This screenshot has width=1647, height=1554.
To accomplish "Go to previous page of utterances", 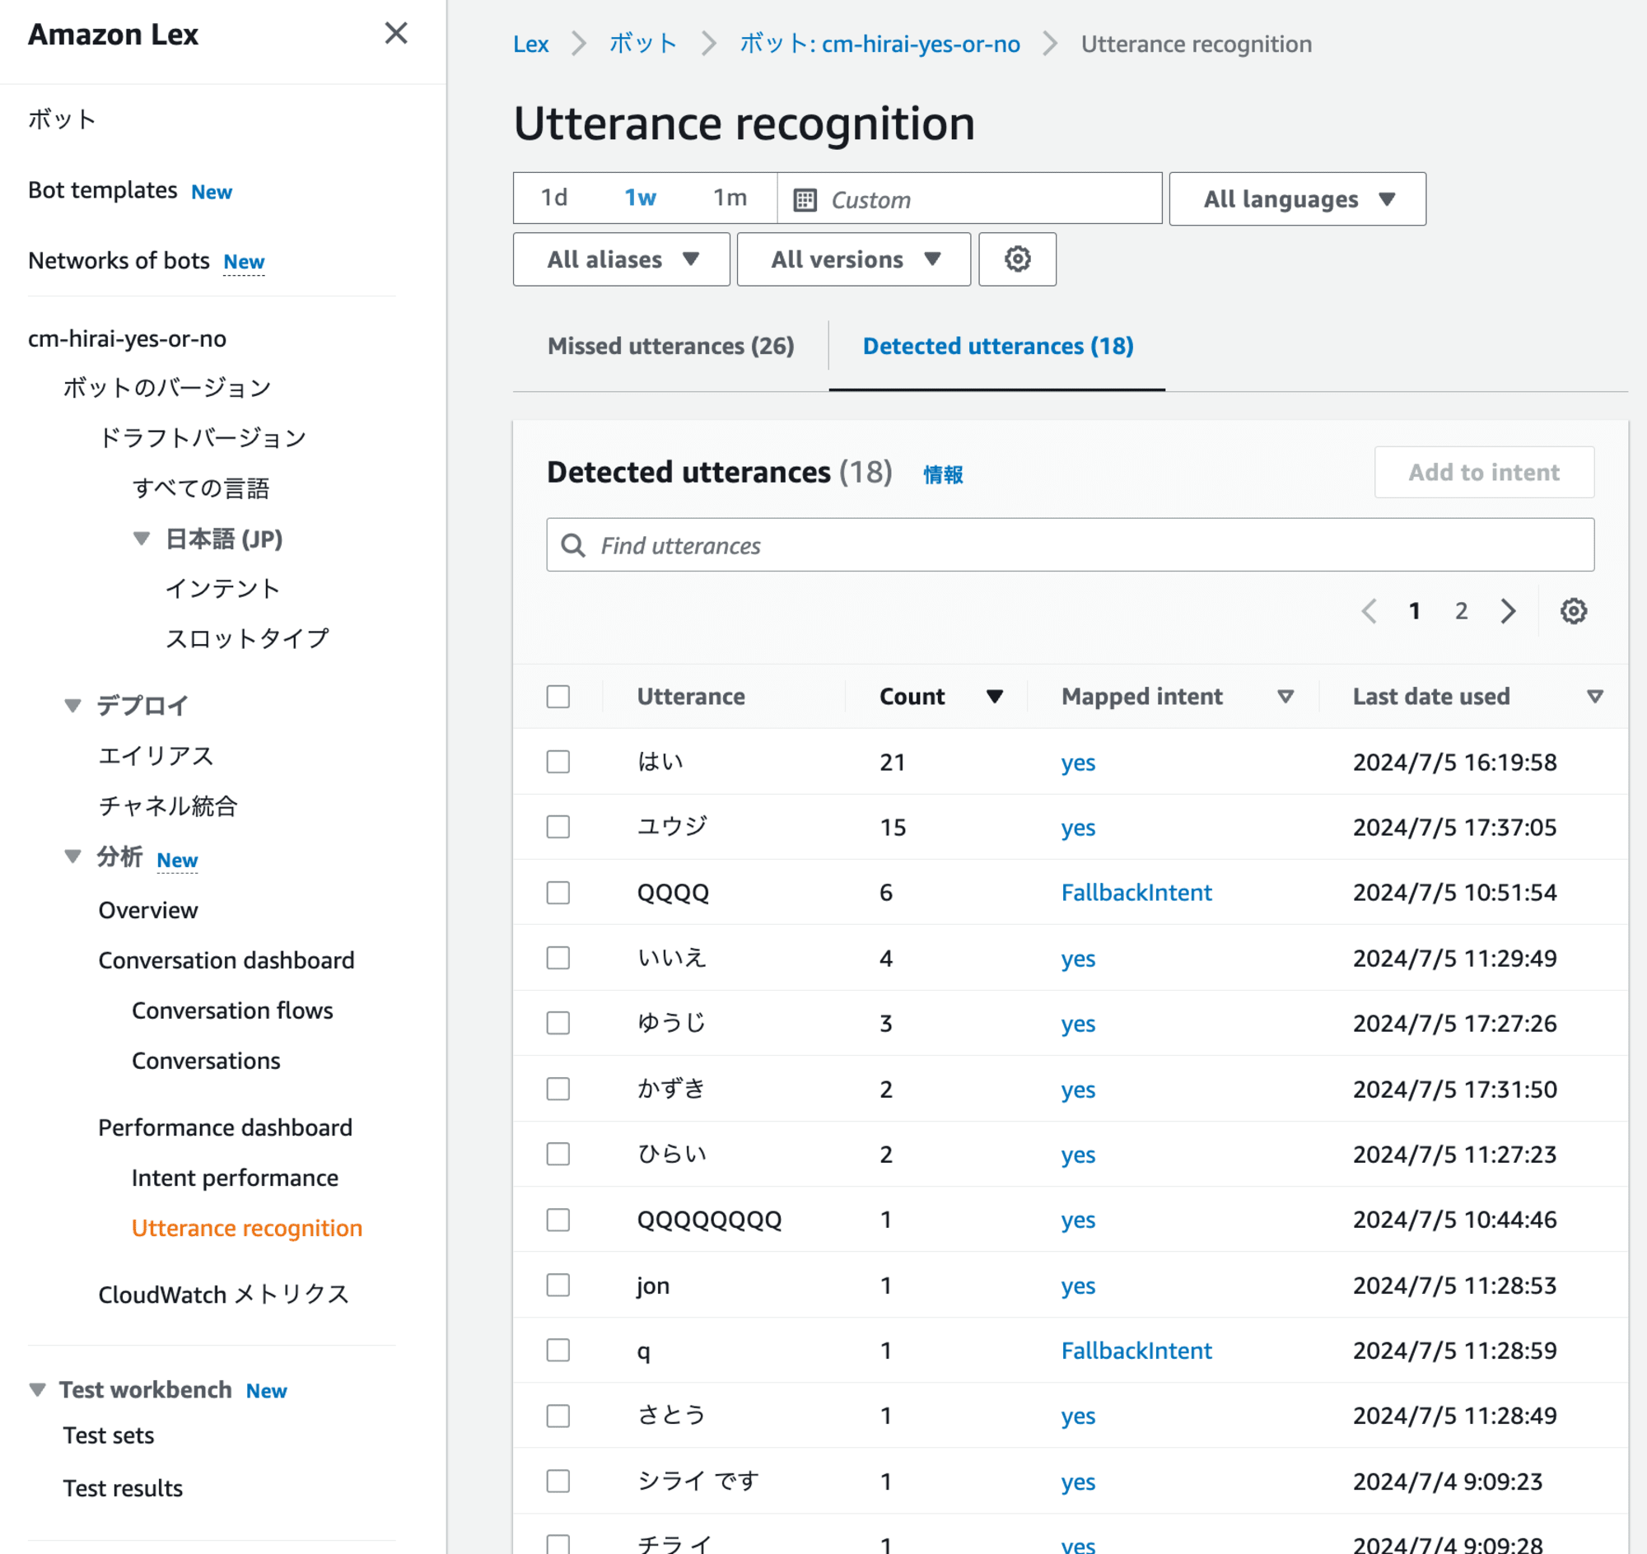I will [x=1369, y=611].
